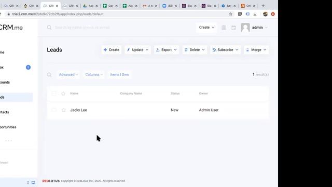Expand the admin user menu
The width and height of the screenshot is (332, 187).
pos(260,28)
